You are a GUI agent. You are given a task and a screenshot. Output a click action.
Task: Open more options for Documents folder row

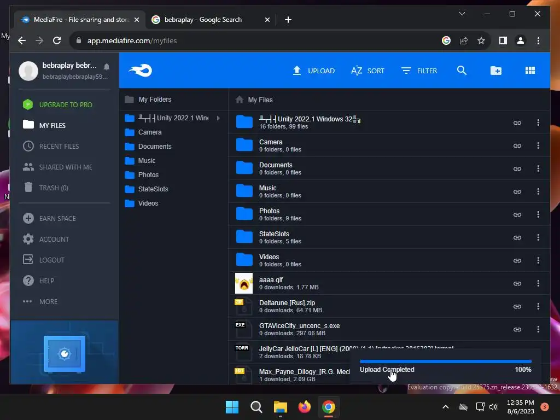[538, 168]
